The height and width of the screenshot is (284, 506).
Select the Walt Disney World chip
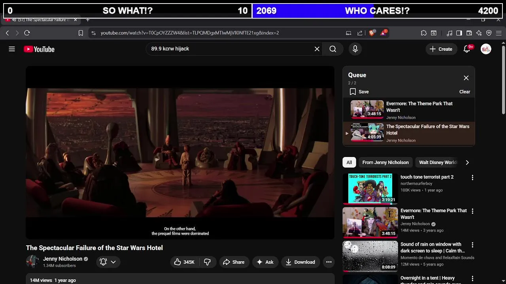[438, 163]
